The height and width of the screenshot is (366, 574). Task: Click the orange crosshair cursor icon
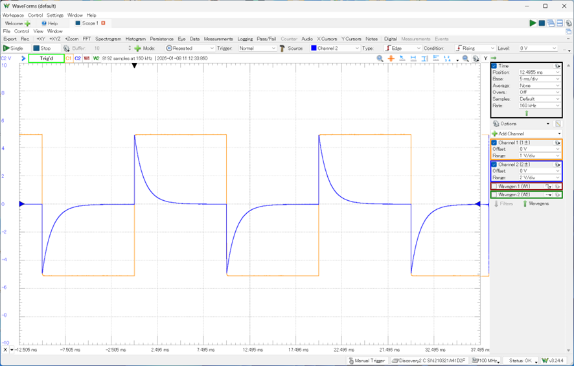(x=391, y=58)
